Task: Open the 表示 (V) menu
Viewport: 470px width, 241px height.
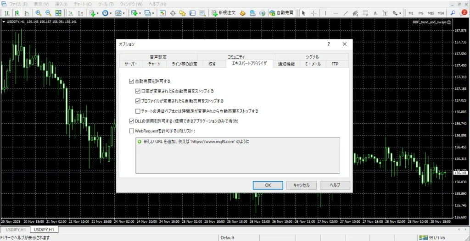Action: click(x=41, y=4)
